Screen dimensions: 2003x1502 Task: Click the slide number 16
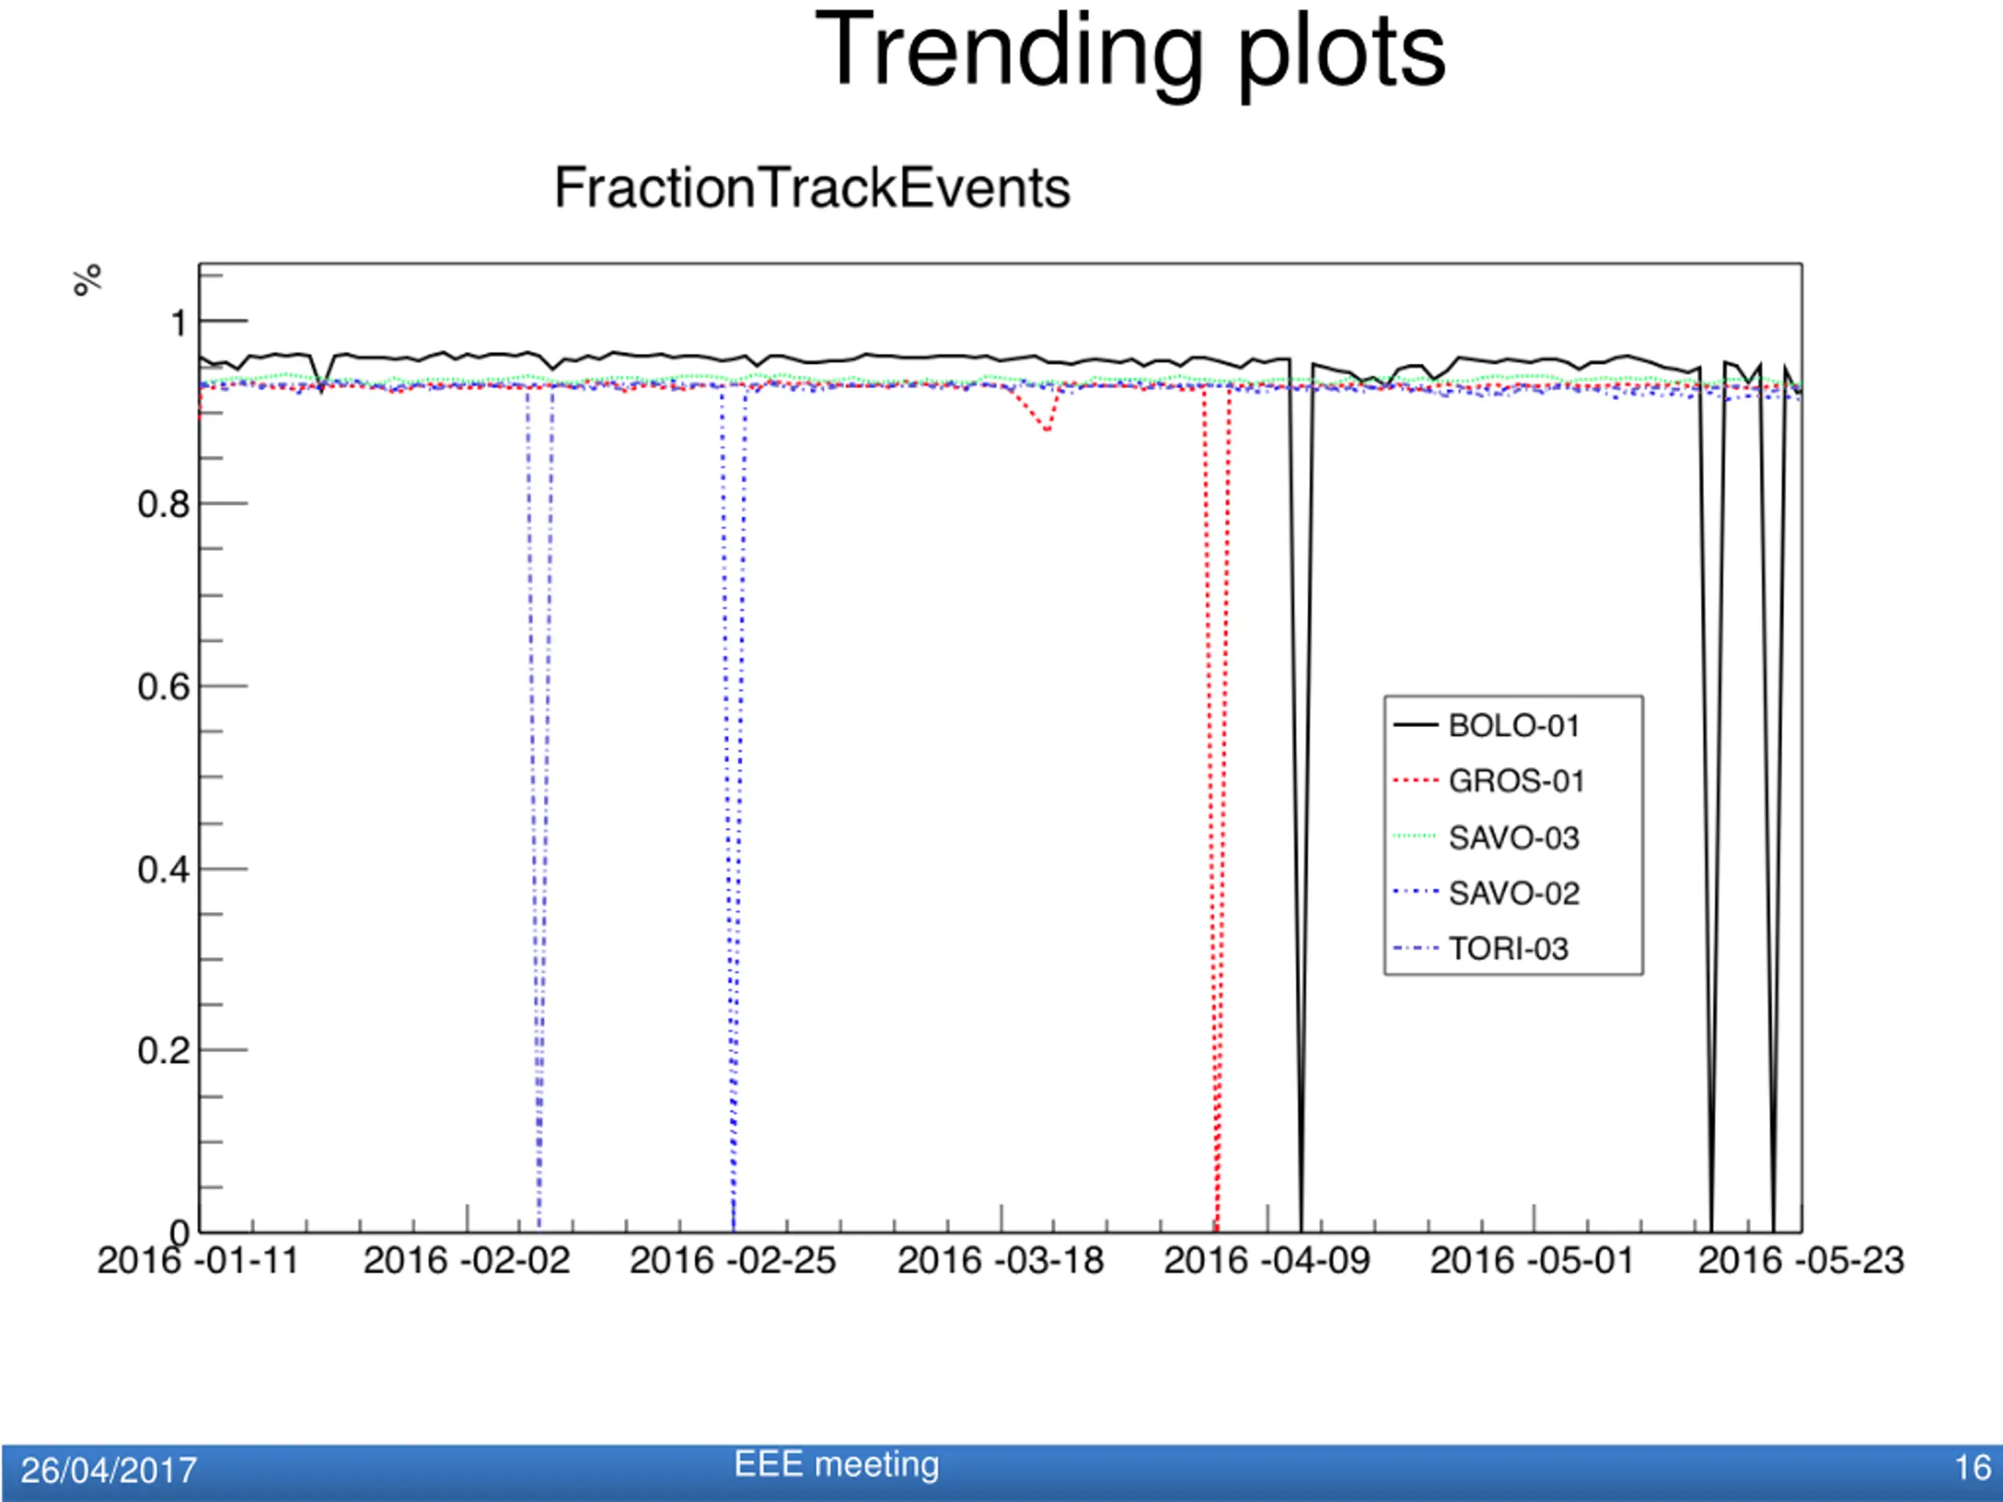point(1973,1468)
